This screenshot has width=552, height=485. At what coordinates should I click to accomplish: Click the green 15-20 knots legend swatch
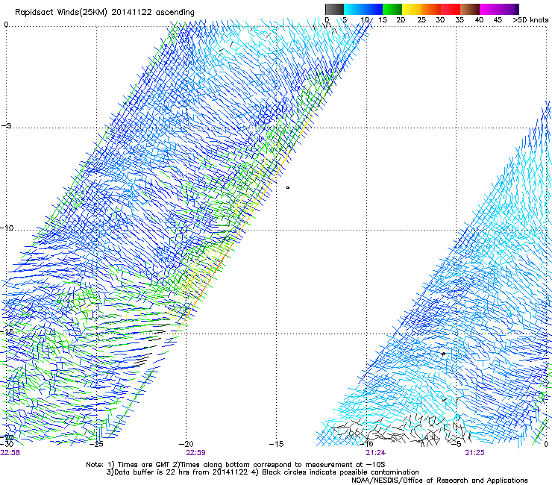tap(392, 9)
